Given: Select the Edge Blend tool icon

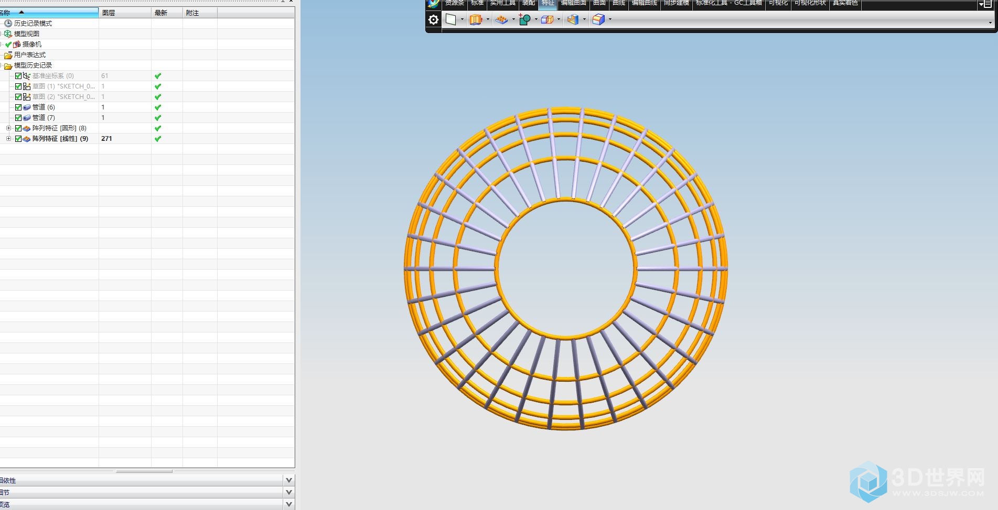Looking at the screenshot, I should (598, 19).
